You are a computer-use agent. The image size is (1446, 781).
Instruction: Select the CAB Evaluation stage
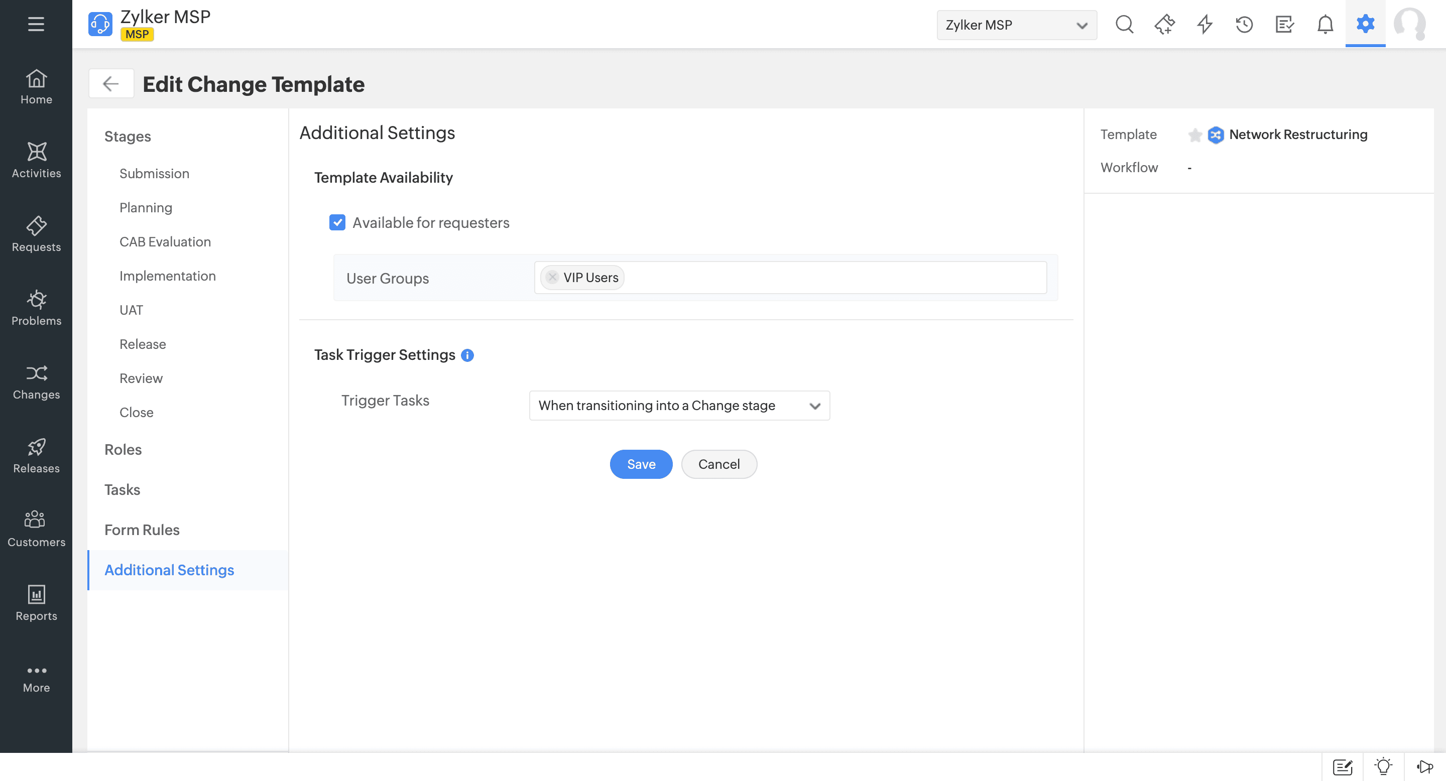[x=165, y=242]
